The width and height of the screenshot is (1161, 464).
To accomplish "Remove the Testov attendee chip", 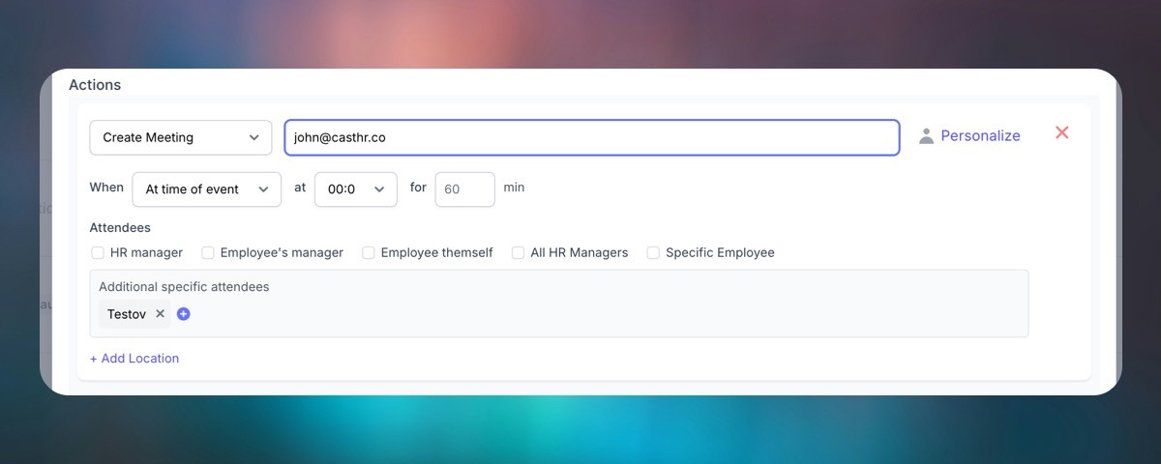I will click(x=161, y=314).
